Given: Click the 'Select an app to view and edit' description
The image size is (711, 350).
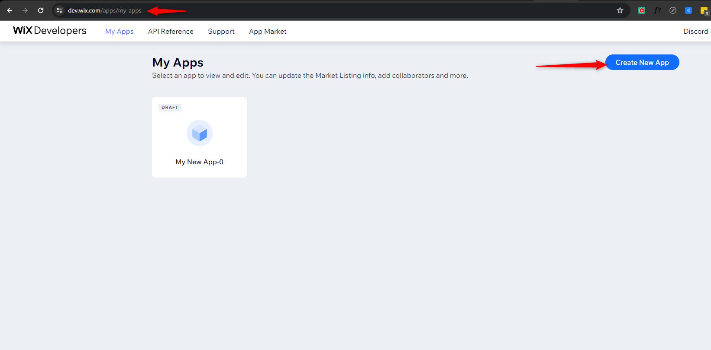Looking at the screenshot, I should coord(310,76).
